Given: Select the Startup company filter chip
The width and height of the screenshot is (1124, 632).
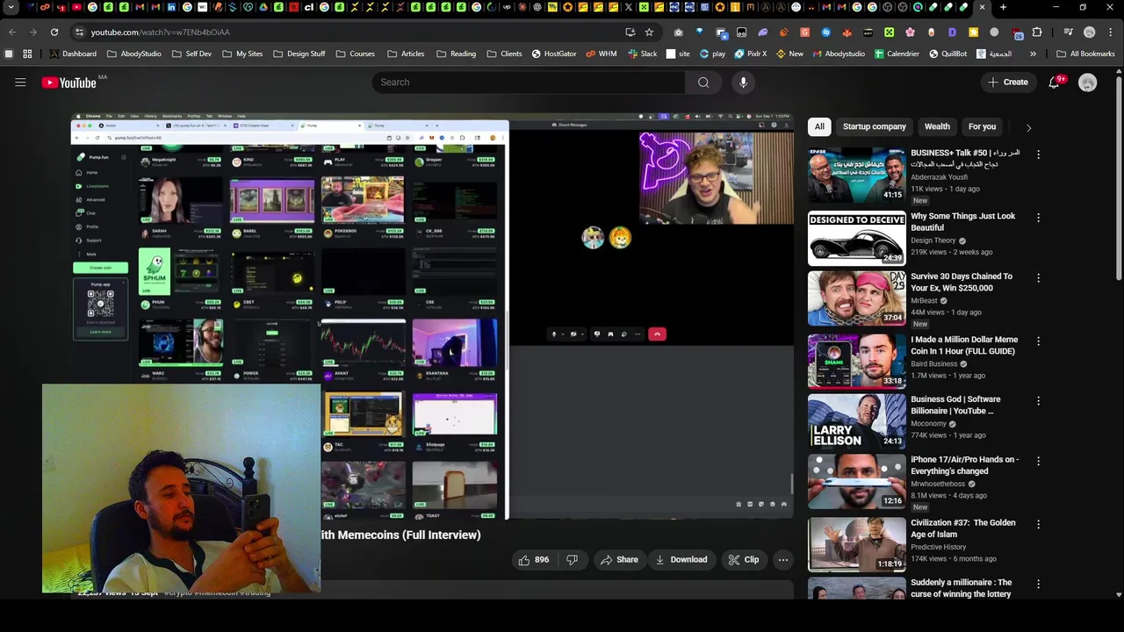Looking at the screenshot, I should coord(874,126).
